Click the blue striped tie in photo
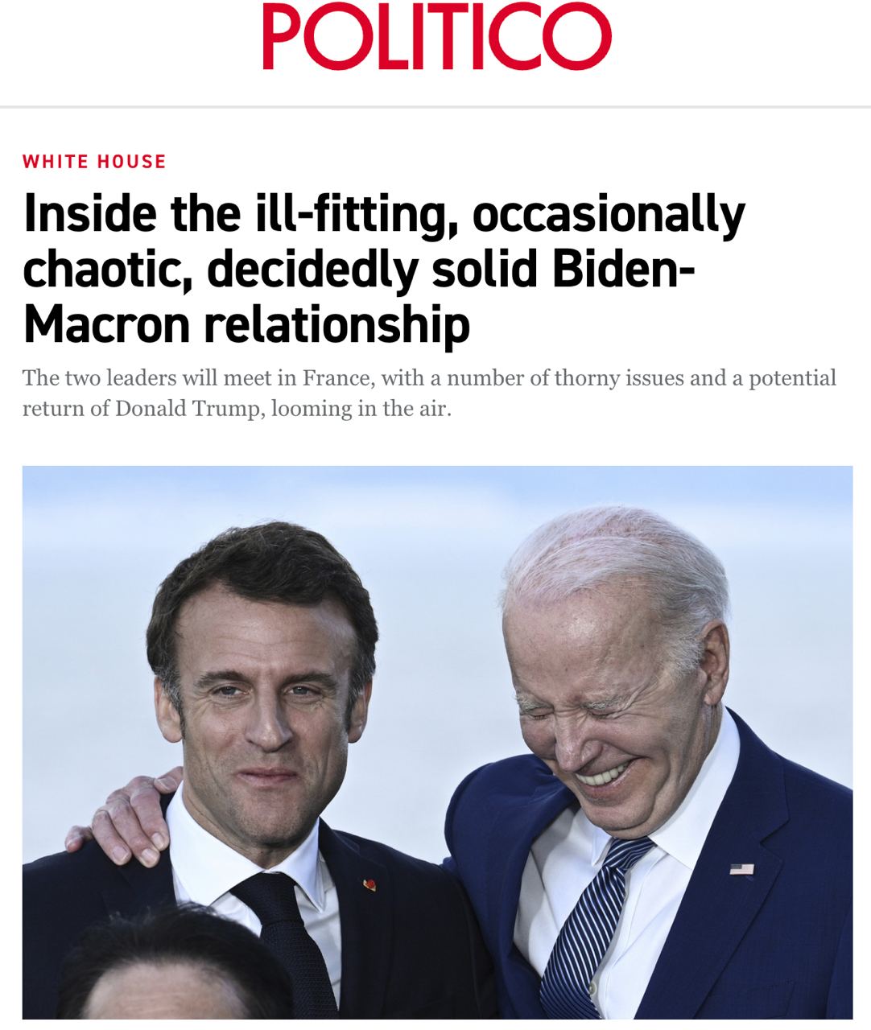Screen dimensions: 871x1030 [591, 925]
